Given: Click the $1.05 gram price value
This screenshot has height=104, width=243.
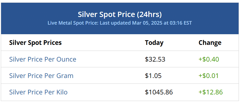Looking at the screenshot, I should pos(153,76).
